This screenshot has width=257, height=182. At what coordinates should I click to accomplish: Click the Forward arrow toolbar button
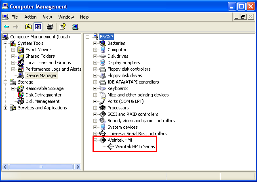click(x=16, y=27)
